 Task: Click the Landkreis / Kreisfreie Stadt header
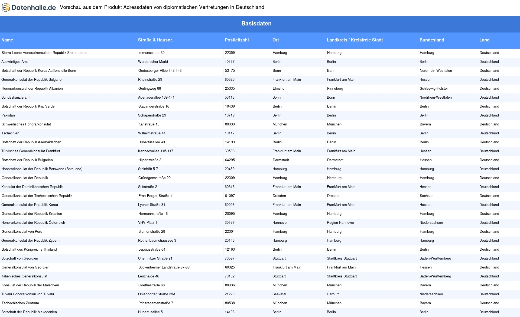coord(355,40)
